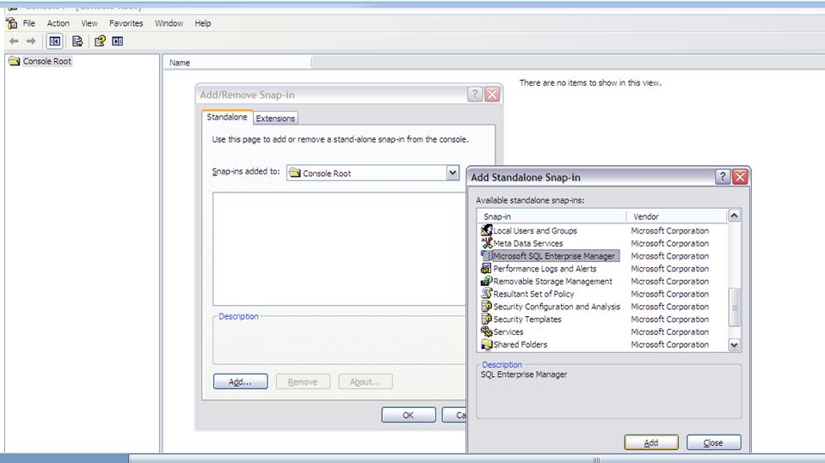Open the Window menu
Viewport: 825px width, 463px height.
pyautogui.click(x=169, y=23)
